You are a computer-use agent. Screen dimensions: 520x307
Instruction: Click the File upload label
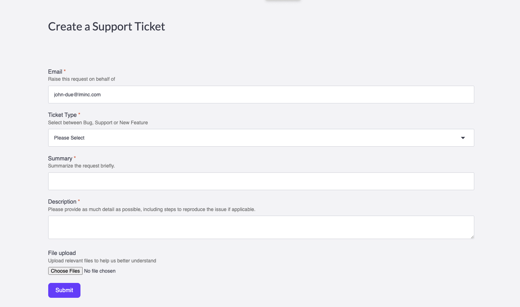coord(62,253)
